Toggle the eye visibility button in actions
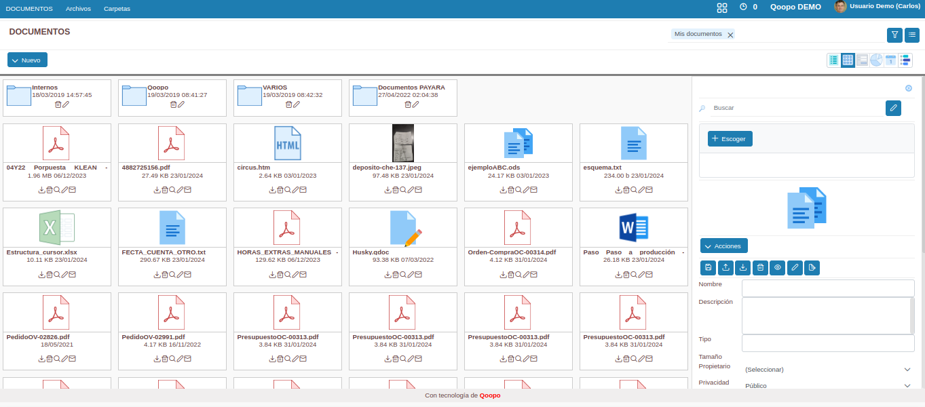 (777, 268)
